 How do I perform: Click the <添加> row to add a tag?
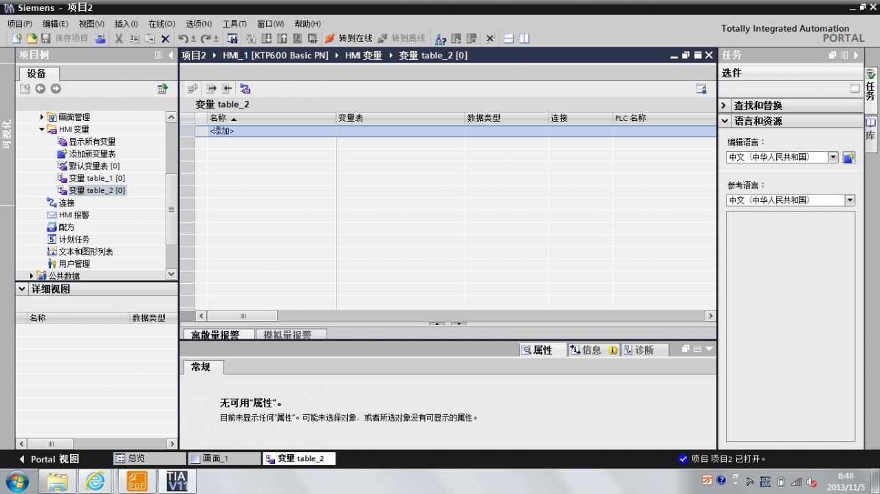tap(221, 131)
